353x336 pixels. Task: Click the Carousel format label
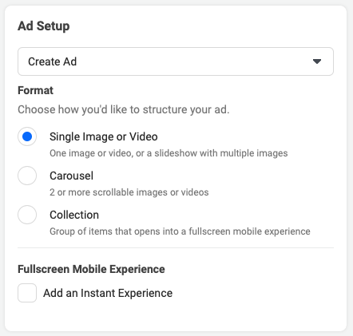(x=71, y=176)
